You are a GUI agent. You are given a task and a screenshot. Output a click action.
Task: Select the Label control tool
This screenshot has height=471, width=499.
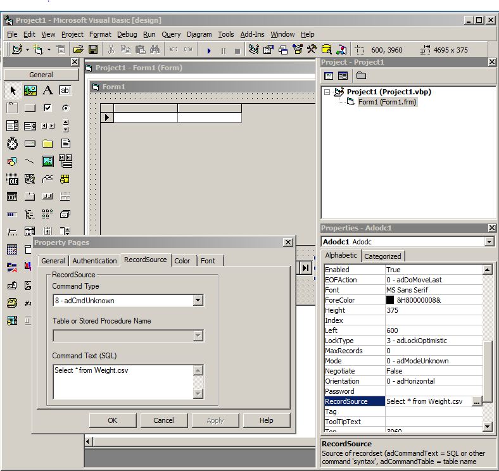pos(47,91)
